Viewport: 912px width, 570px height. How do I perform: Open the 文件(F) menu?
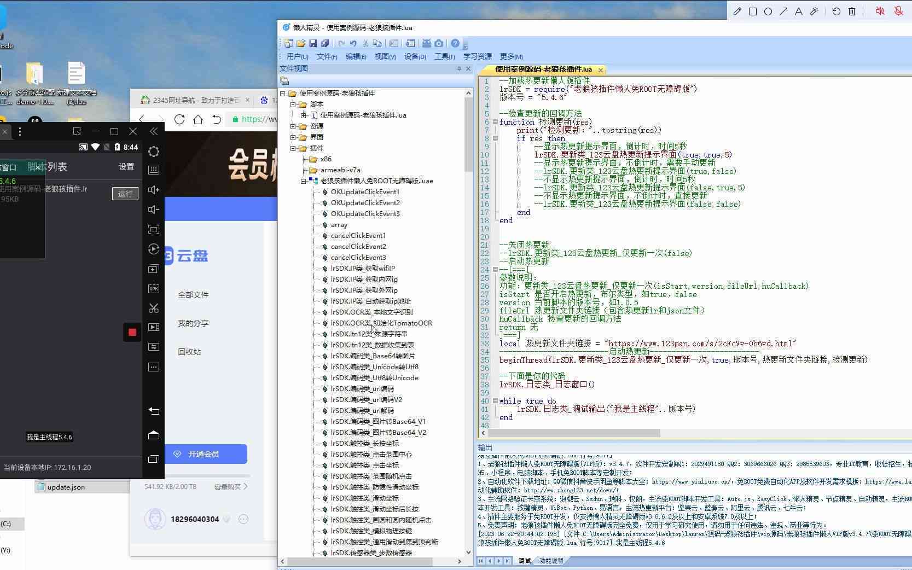(x=327, y=56)
